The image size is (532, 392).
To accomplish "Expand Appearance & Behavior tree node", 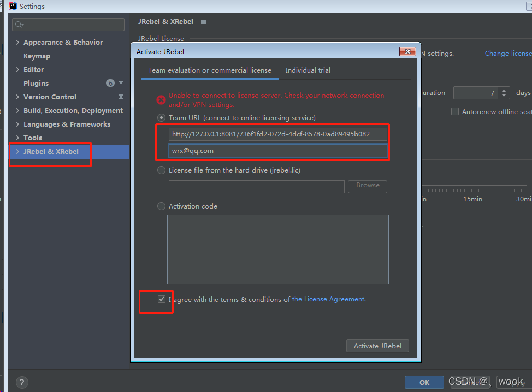I will 17,42.
